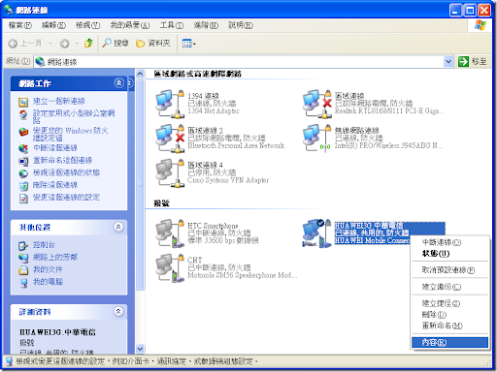Click the address bar 網路連線 field
This screenshot has height=372, width=497.
(x=239, y=61)
